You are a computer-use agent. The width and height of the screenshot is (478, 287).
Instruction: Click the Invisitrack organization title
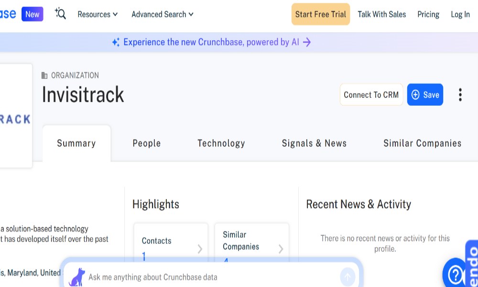(x=83, y=95)
